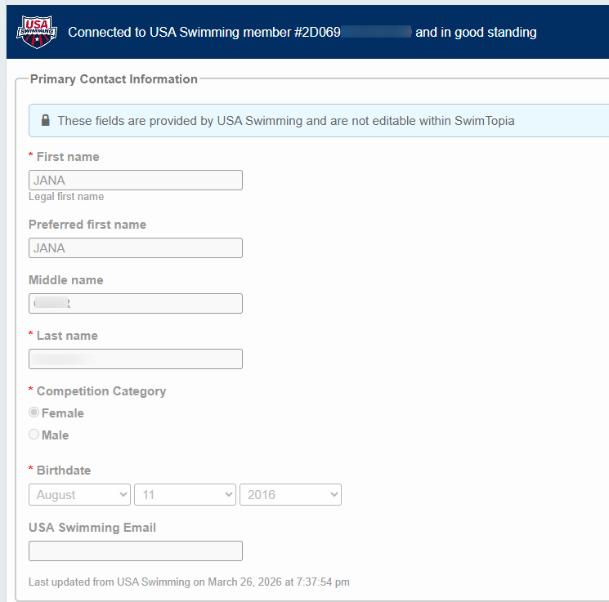This screenshot has height=602, width=609.
Task: Click the 'Competition Category' label
Action: (101, 391)
